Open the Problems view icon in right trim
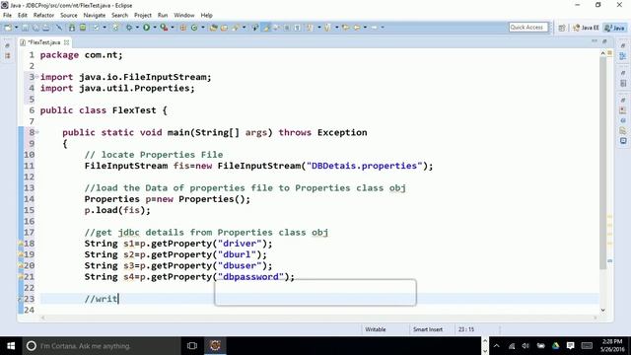This screenshot has height=355, width=631. (623, 110)
